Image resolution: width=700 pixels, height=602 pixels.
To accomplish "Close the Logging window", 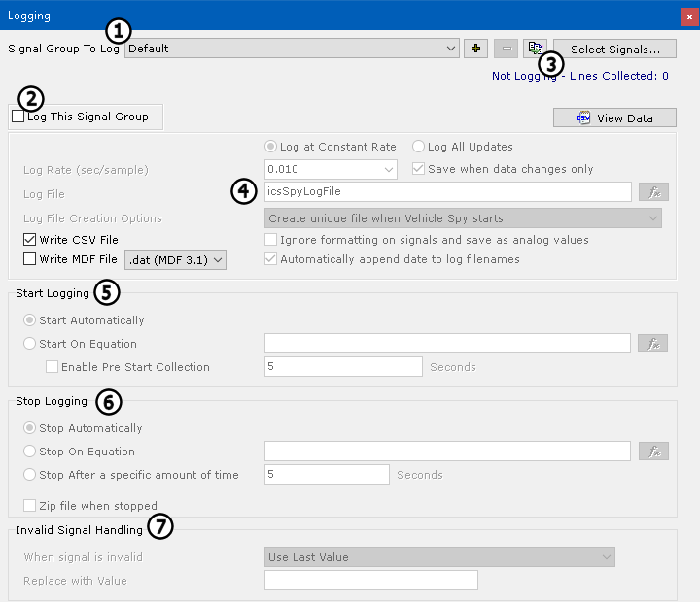I will coord(689,16).
